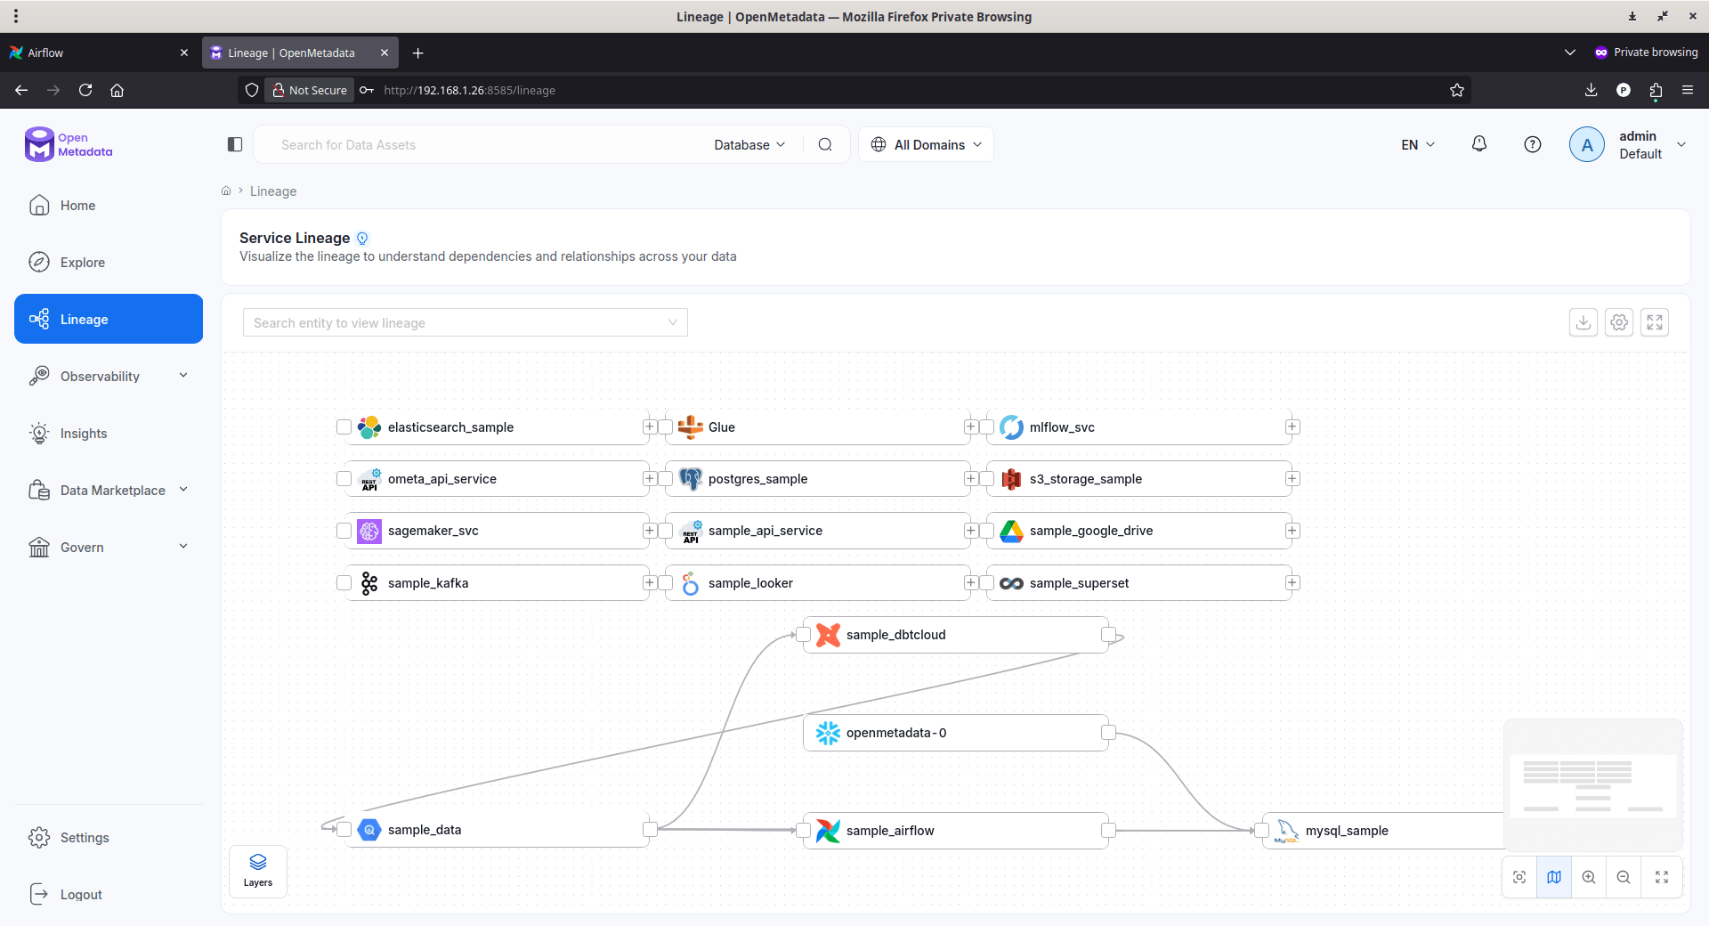Open lineage settings gear icon

(1619, 322)
